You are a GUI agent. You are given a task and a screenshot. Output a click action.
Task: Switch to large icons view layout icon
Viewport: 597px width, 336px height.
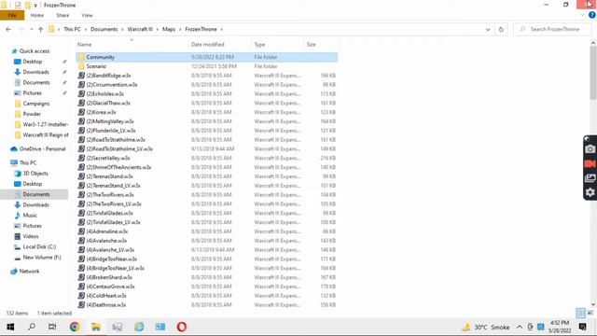coord(590,313)
